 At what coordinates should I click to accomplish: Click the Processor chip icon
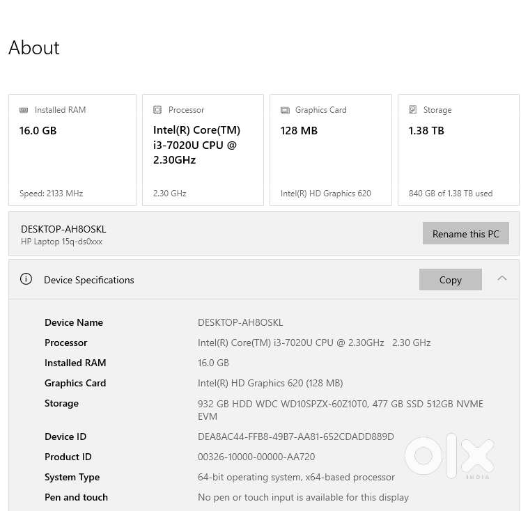(x=157, y=110)
